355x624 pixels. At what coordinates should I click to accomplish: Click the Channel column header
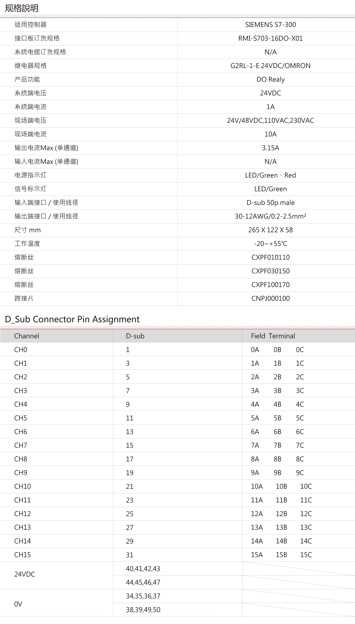pos(27,336)
